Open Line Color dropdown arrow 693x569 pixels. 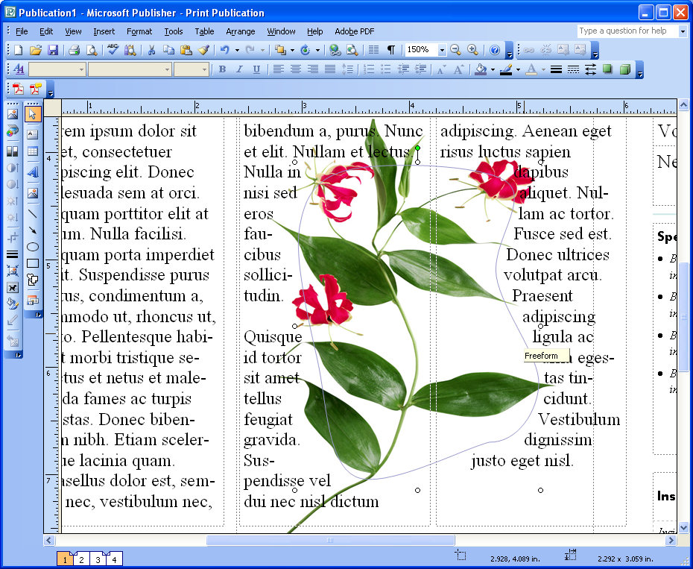click(x=518, y=69)
